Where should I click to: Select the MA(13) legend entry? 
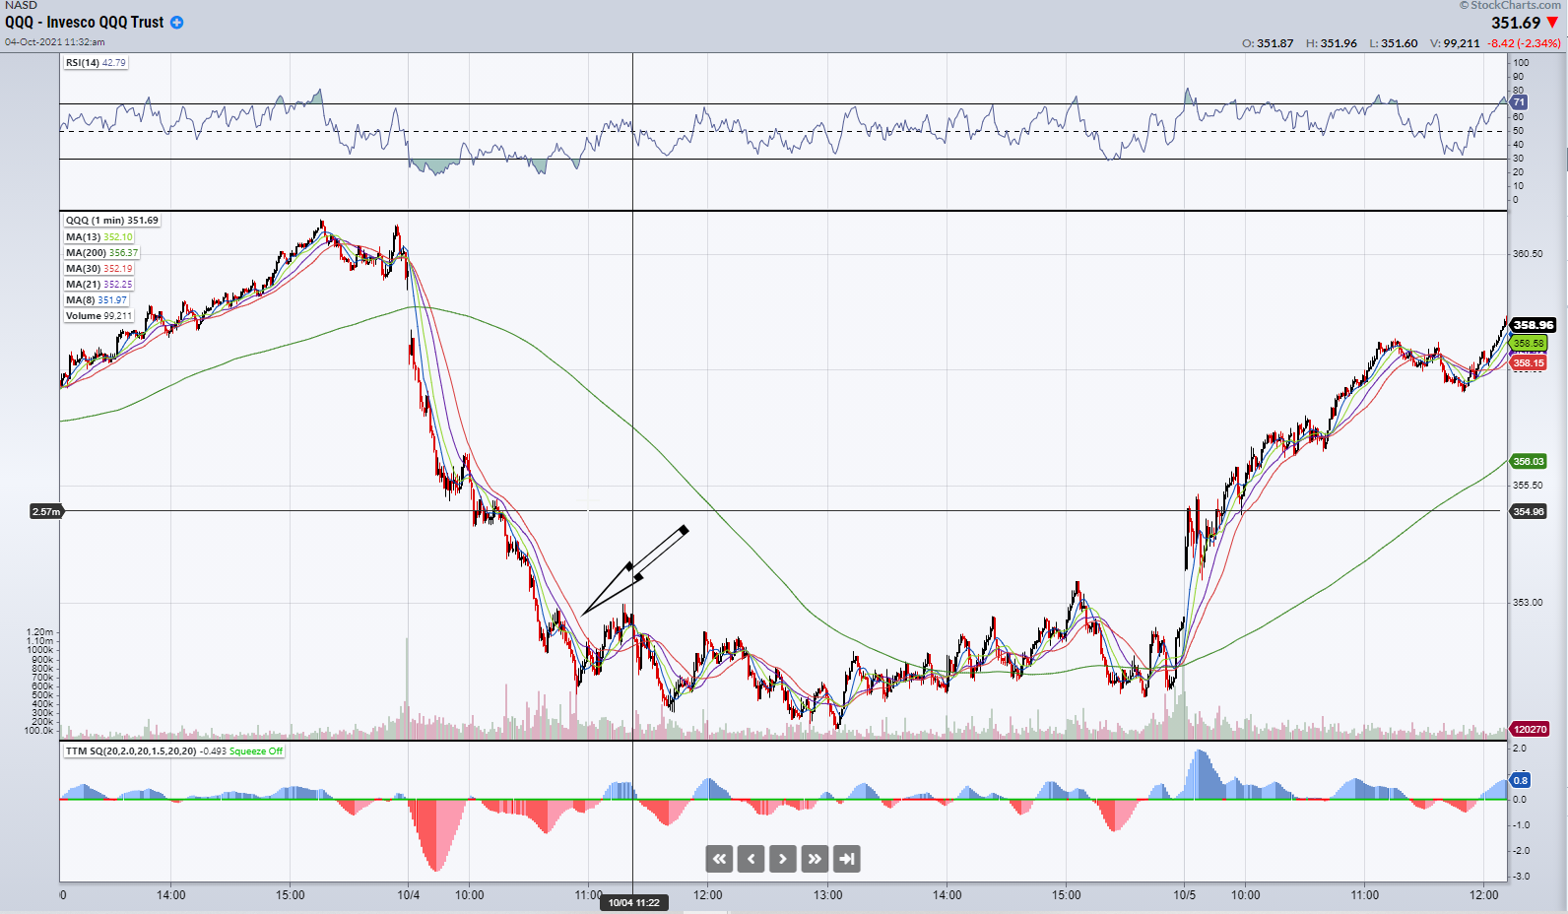(98, 236)
